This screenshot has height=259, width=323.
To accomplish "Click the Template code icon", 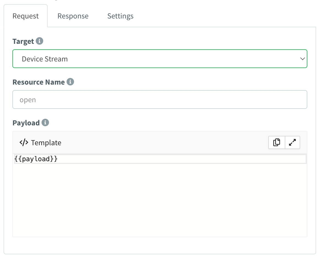I will tap(24, 142).
